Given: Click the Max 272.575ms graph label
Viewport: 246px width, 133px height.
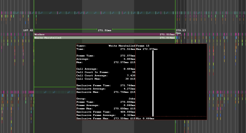Looking at the screenshot, I should click(147, 49).
